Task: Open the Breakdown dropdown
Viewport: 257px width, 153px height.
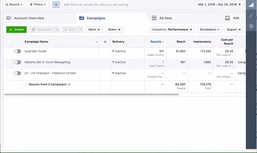Action: pyautogui.click(x=210, y=30)
